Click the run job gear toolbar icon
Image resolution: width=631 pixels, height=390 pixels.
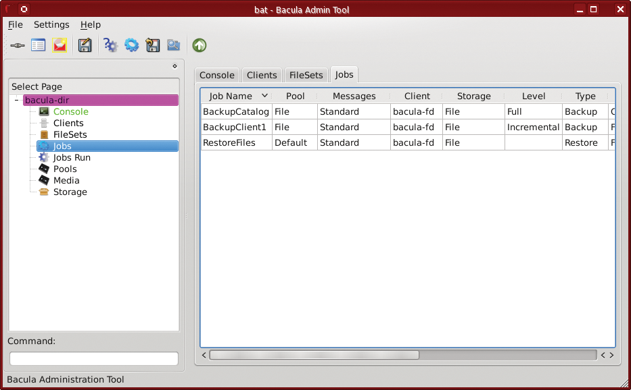131,45
